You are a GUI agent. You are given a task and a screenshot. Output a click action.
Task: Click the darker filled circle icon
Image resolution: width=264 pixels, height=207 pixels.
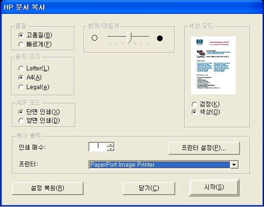point(160,38)
